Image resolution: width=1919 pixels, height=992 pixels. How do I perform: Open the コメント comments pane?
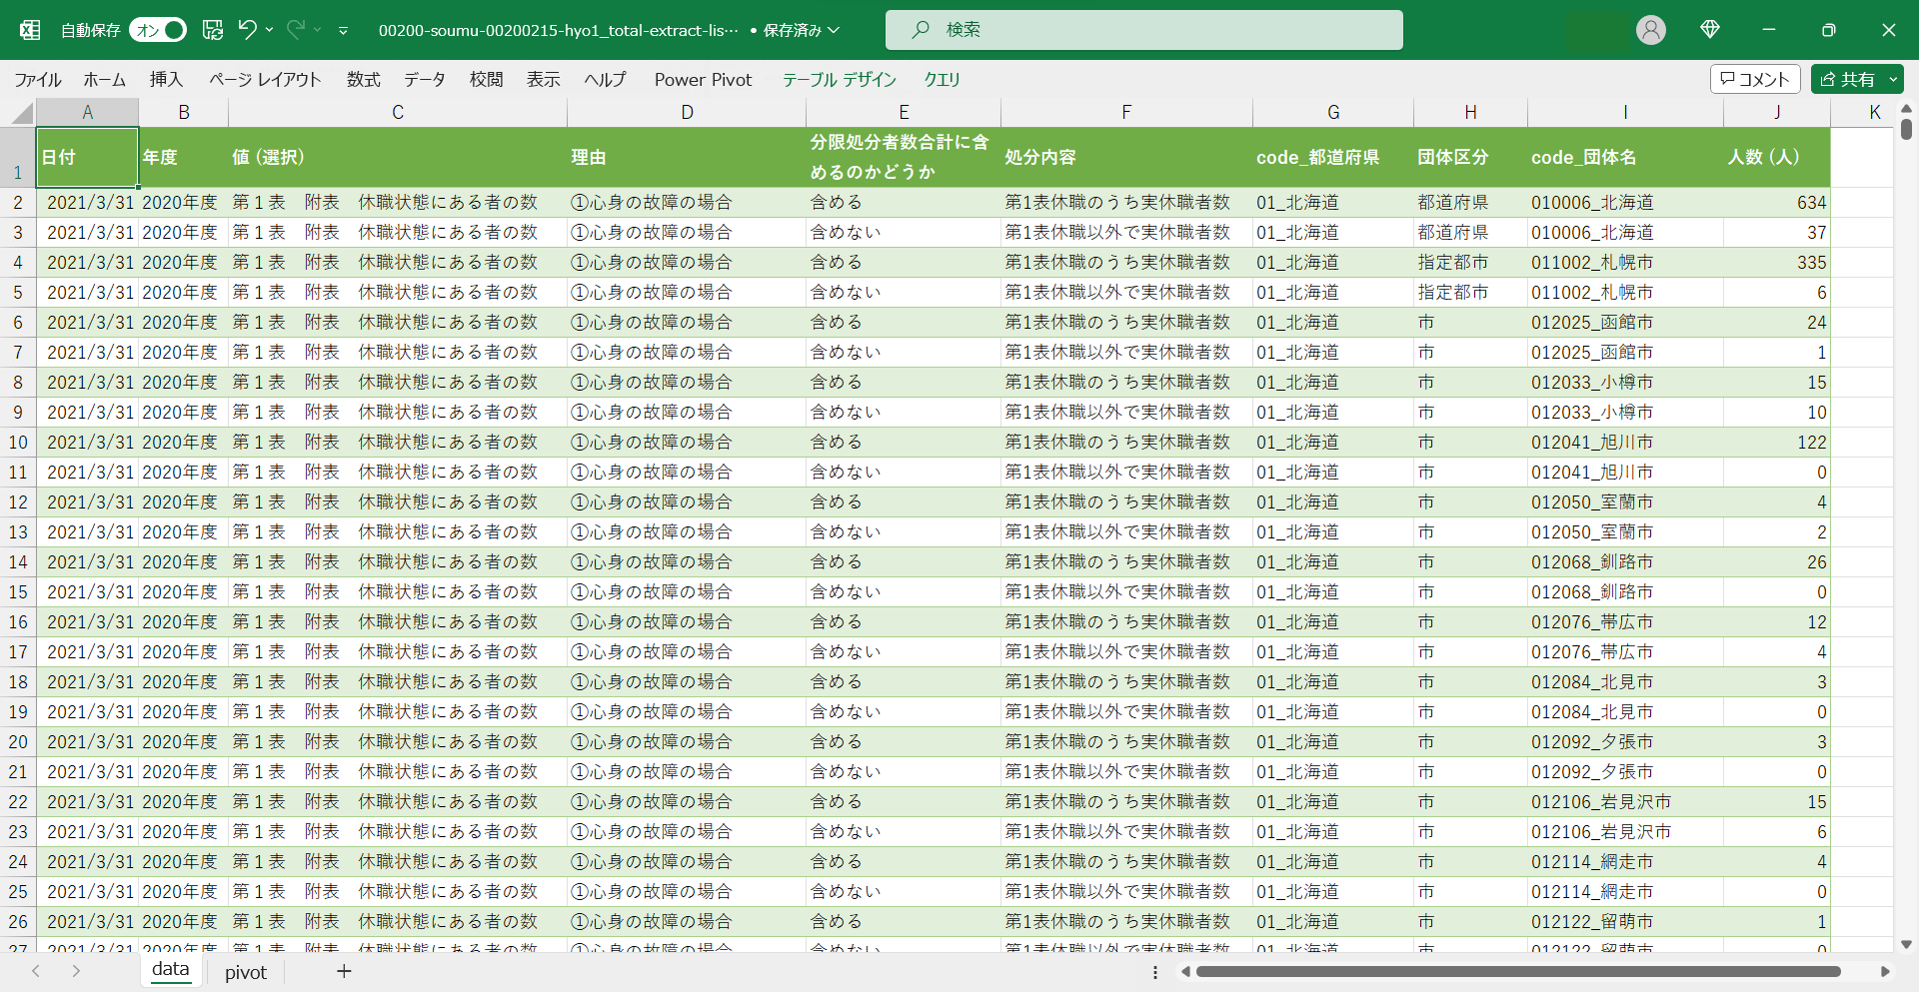pyautogui.click(x=1754, y=79)
